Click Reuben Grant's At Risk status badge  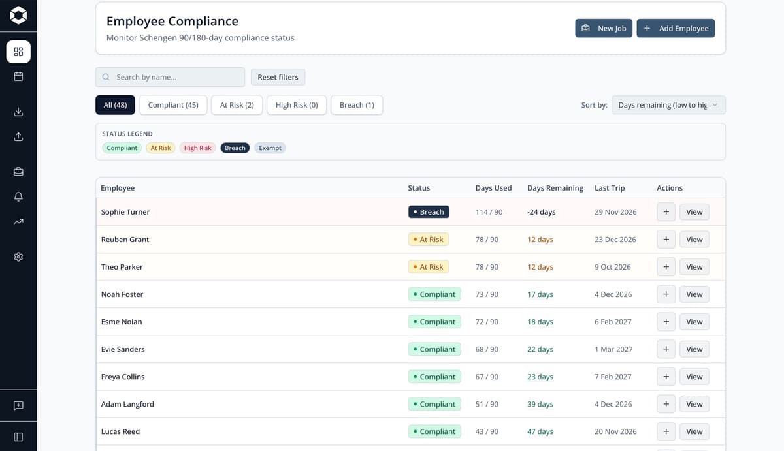pos(429,240)
